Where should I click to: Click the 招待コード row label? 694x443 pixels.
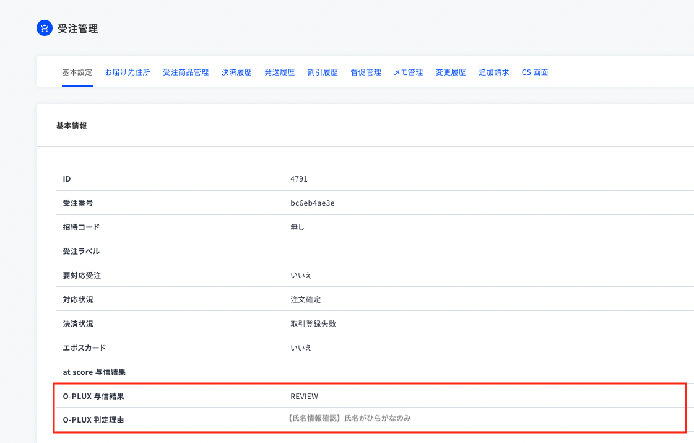(82, 227)
